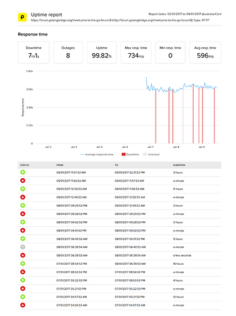Click red down icon for 11:56:53 AM outage
Viewport: 236px width, 316px height.
[x=23, y=181]
